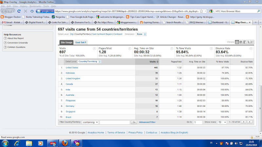Screen dimensions: 262x147
Task: Open the containing filter dropdown
Action: tap(90, 122)
